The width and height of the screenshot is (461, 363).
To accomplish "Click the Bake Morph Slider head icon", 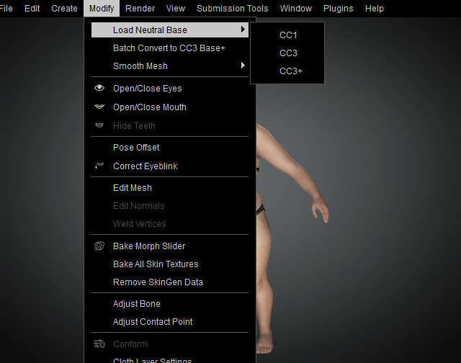I will [99, 246].
